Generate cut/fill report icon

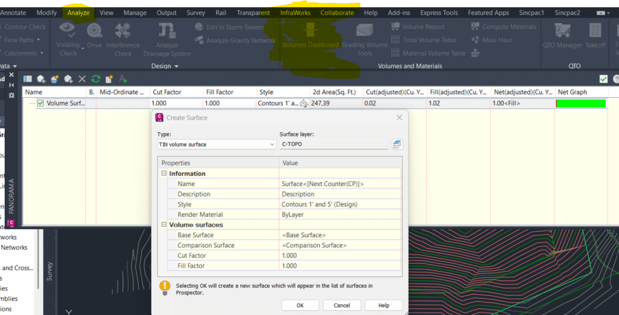tap(109, 79)
